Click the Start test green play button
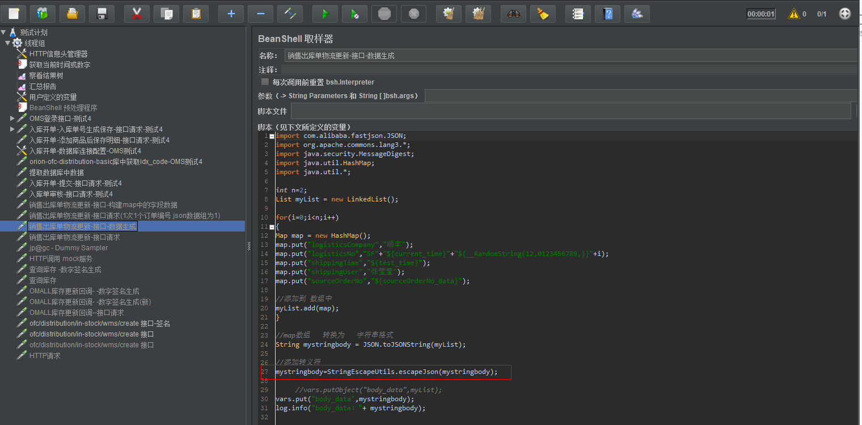This screenshot has width=862, height=425. (325, 14)
